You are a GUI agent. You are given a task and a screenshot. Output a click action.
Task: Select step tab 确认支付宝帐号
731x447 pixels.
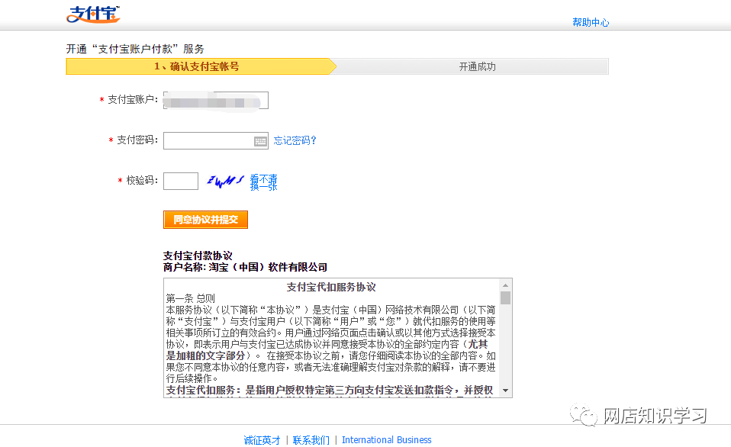[x=201, y=66]
